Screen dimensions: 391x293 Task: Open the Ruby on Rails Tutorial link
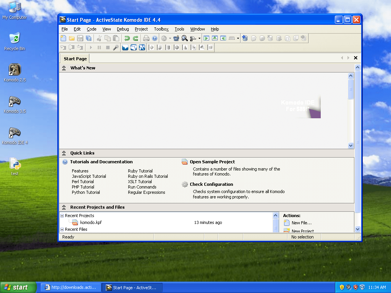pos(148,176)
